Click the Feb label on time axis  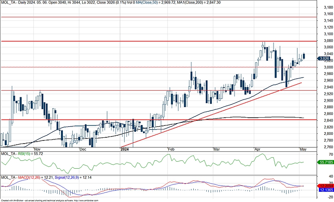pos(171,149)
